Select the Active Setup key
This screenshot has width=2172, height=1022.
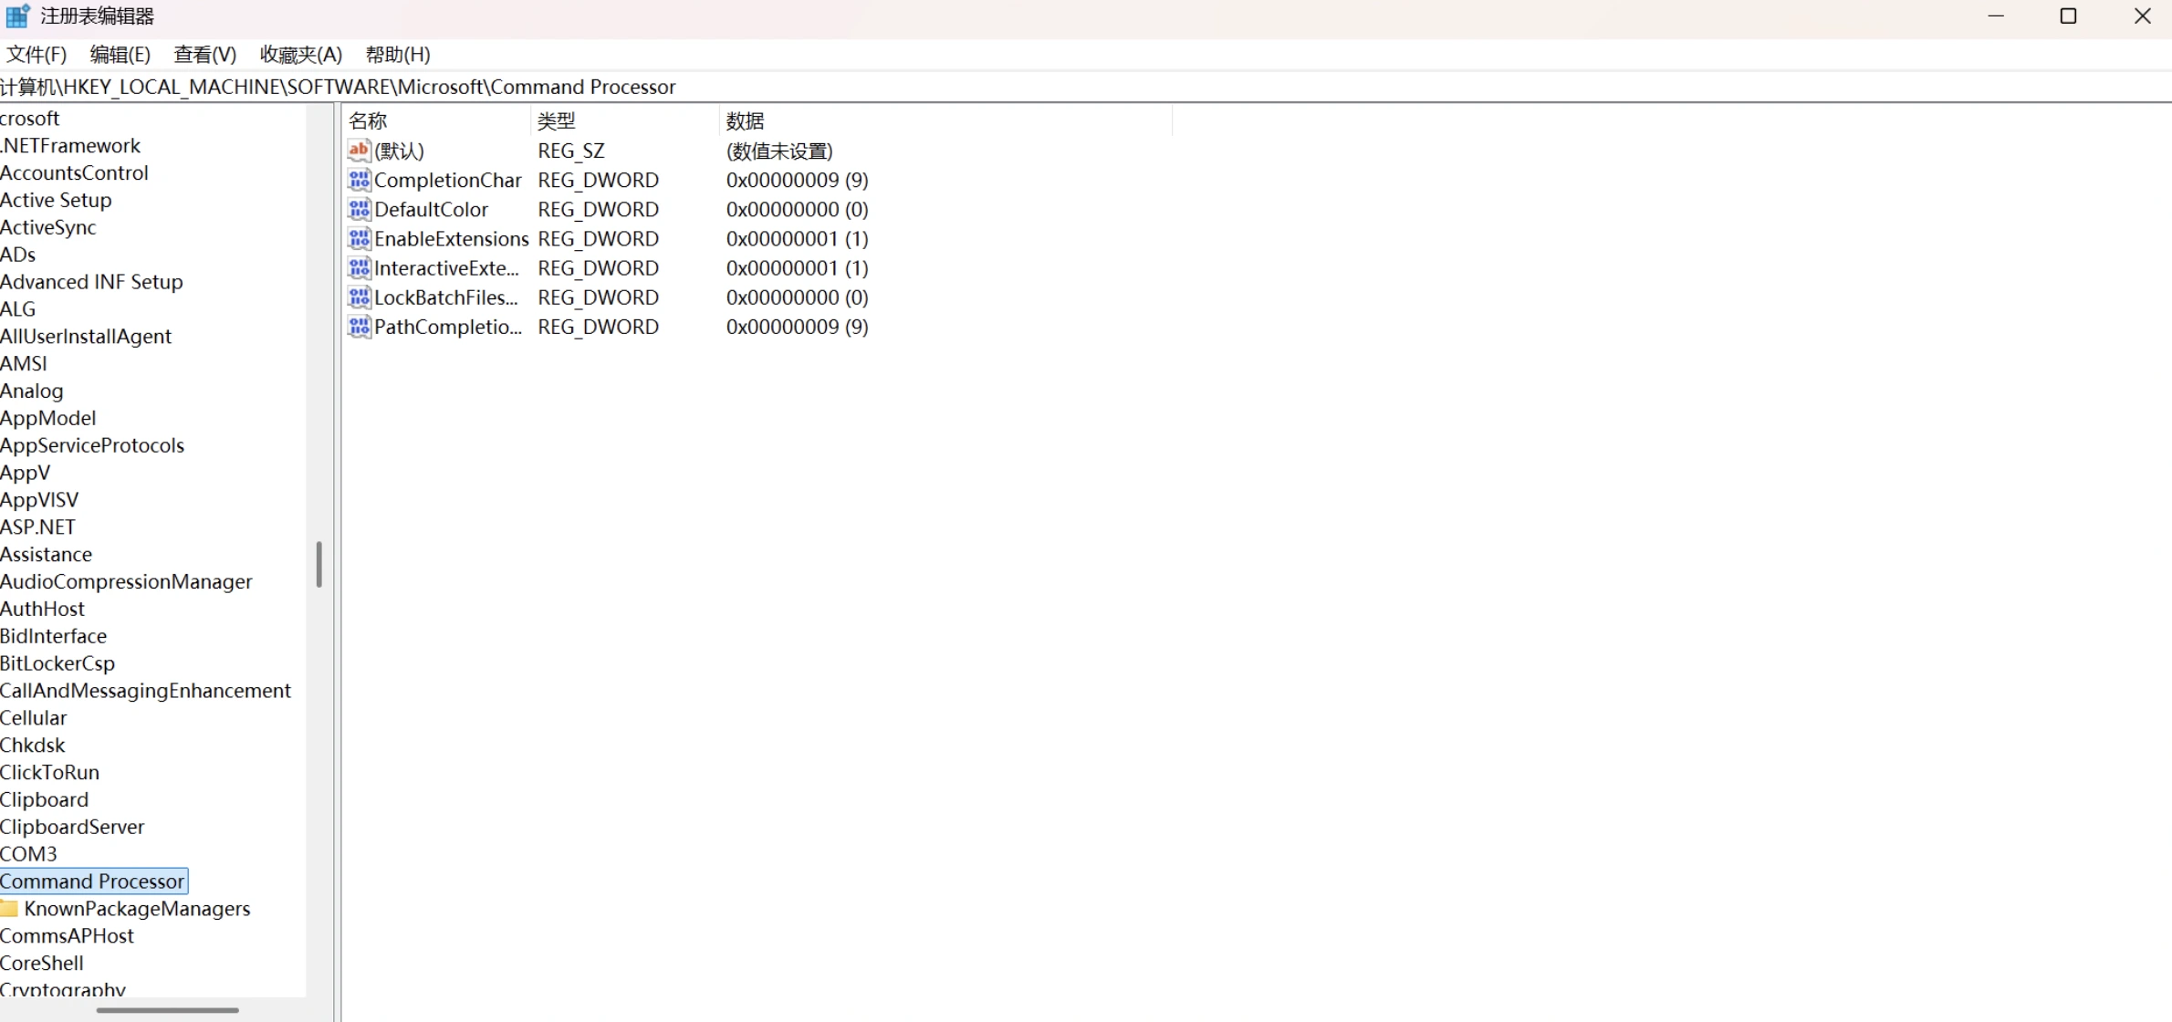(56, 201)
